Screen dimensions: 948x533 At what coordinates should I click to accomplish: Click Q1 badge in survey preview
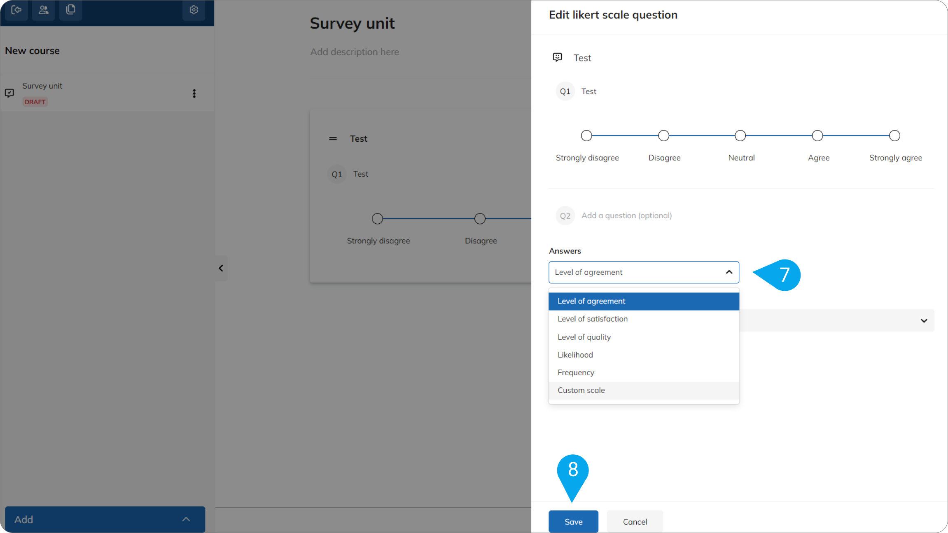point(337,175)
